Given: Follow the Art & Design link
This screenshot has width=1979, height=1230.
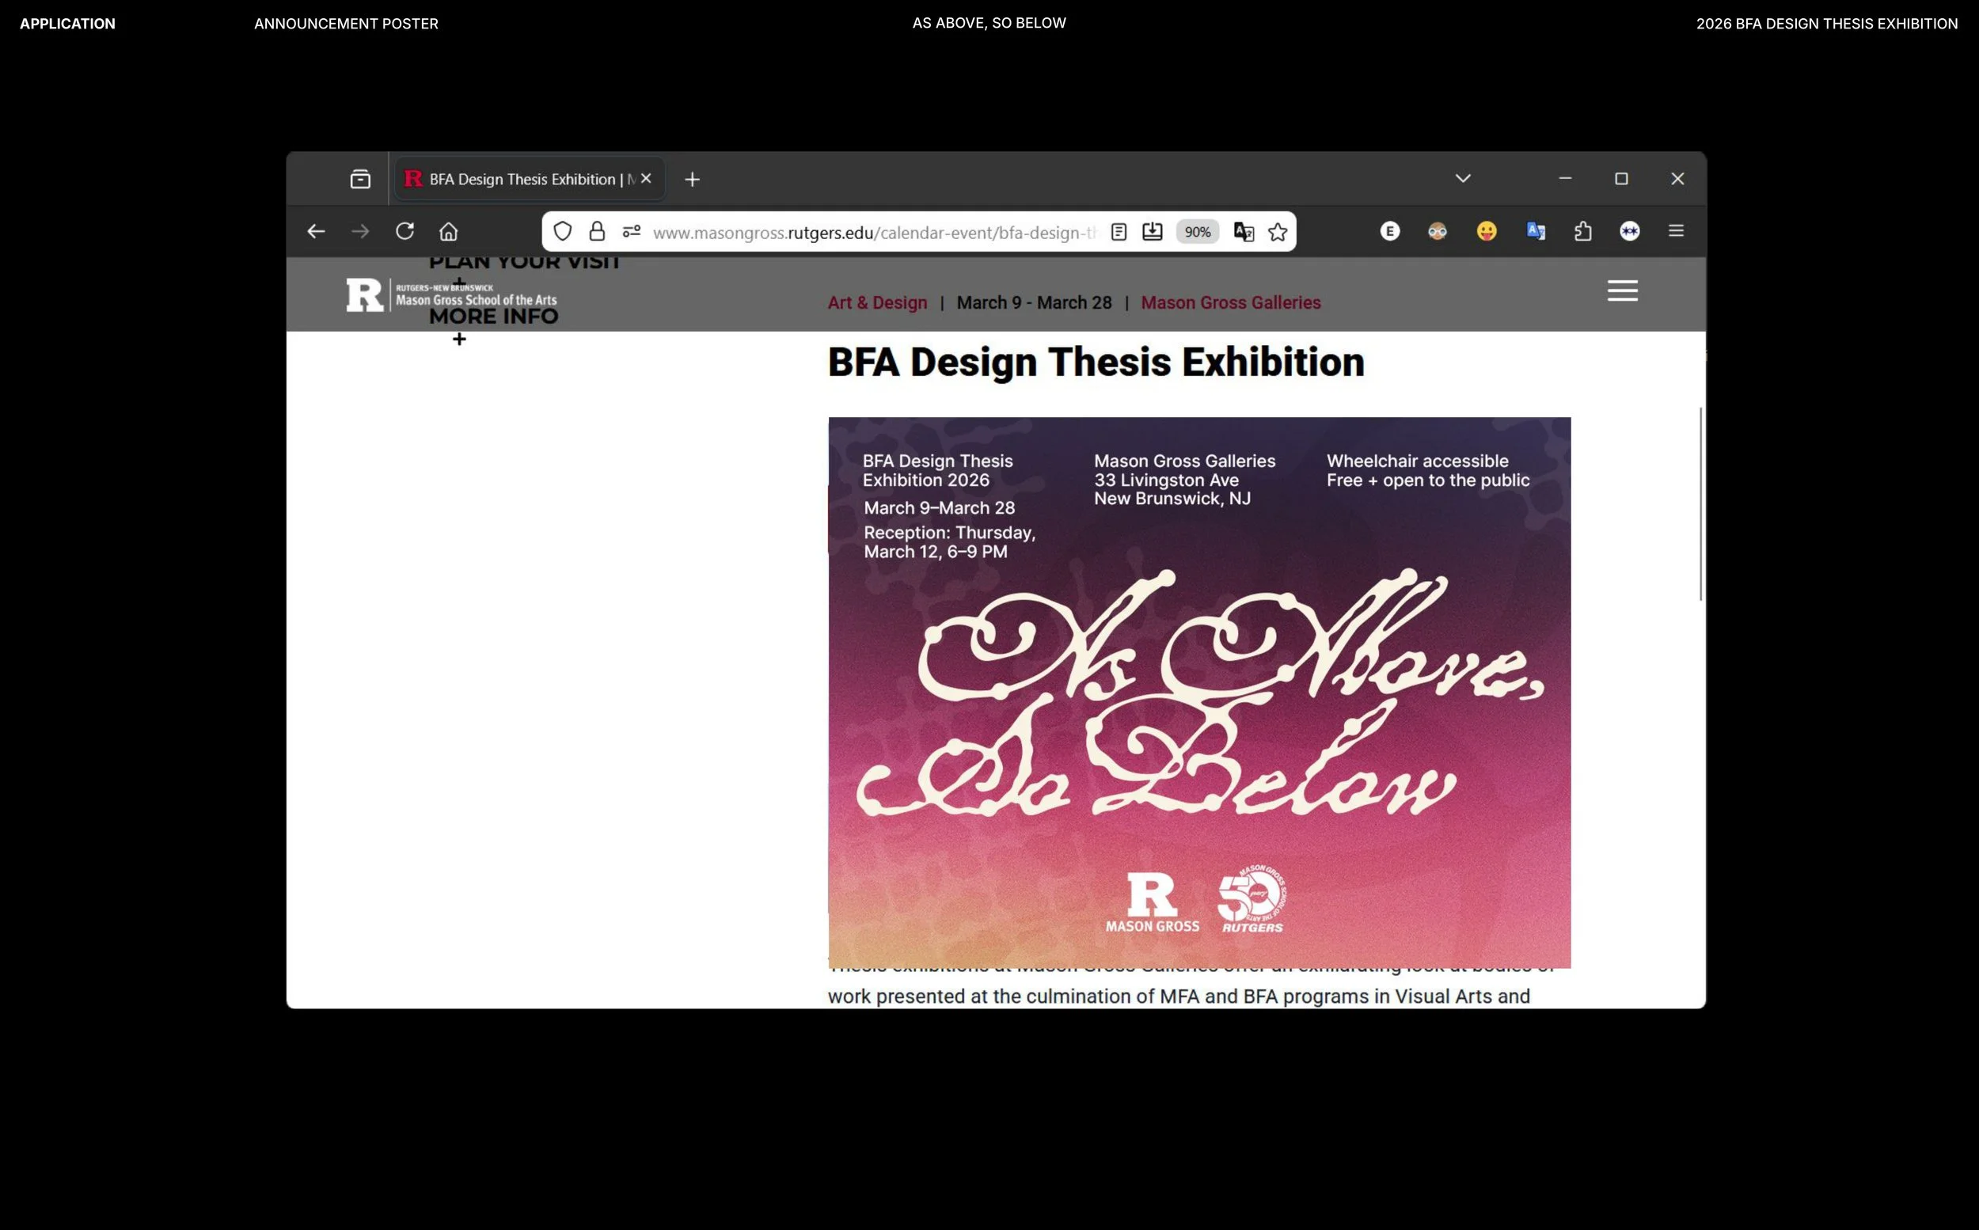Looking at the screenshot, I should (x=877, y=302).
